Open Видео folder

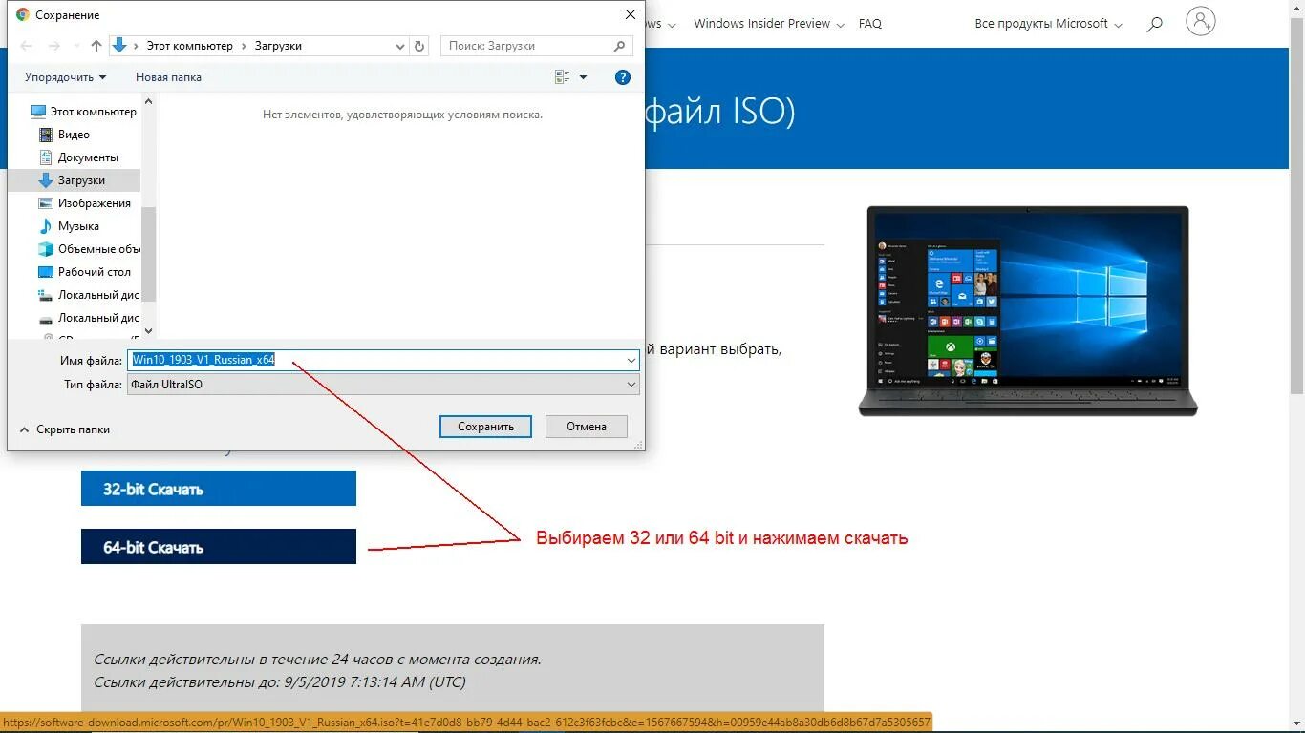tap(74, 135)
